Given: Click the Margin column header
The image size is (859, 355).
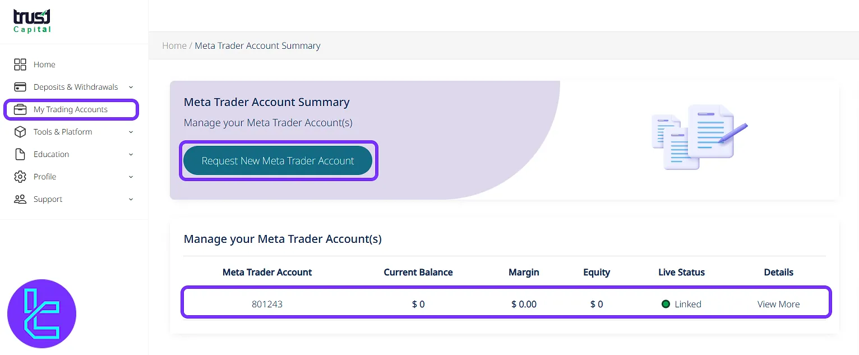Looking at the screenshot, I should (x=524, y=272).
